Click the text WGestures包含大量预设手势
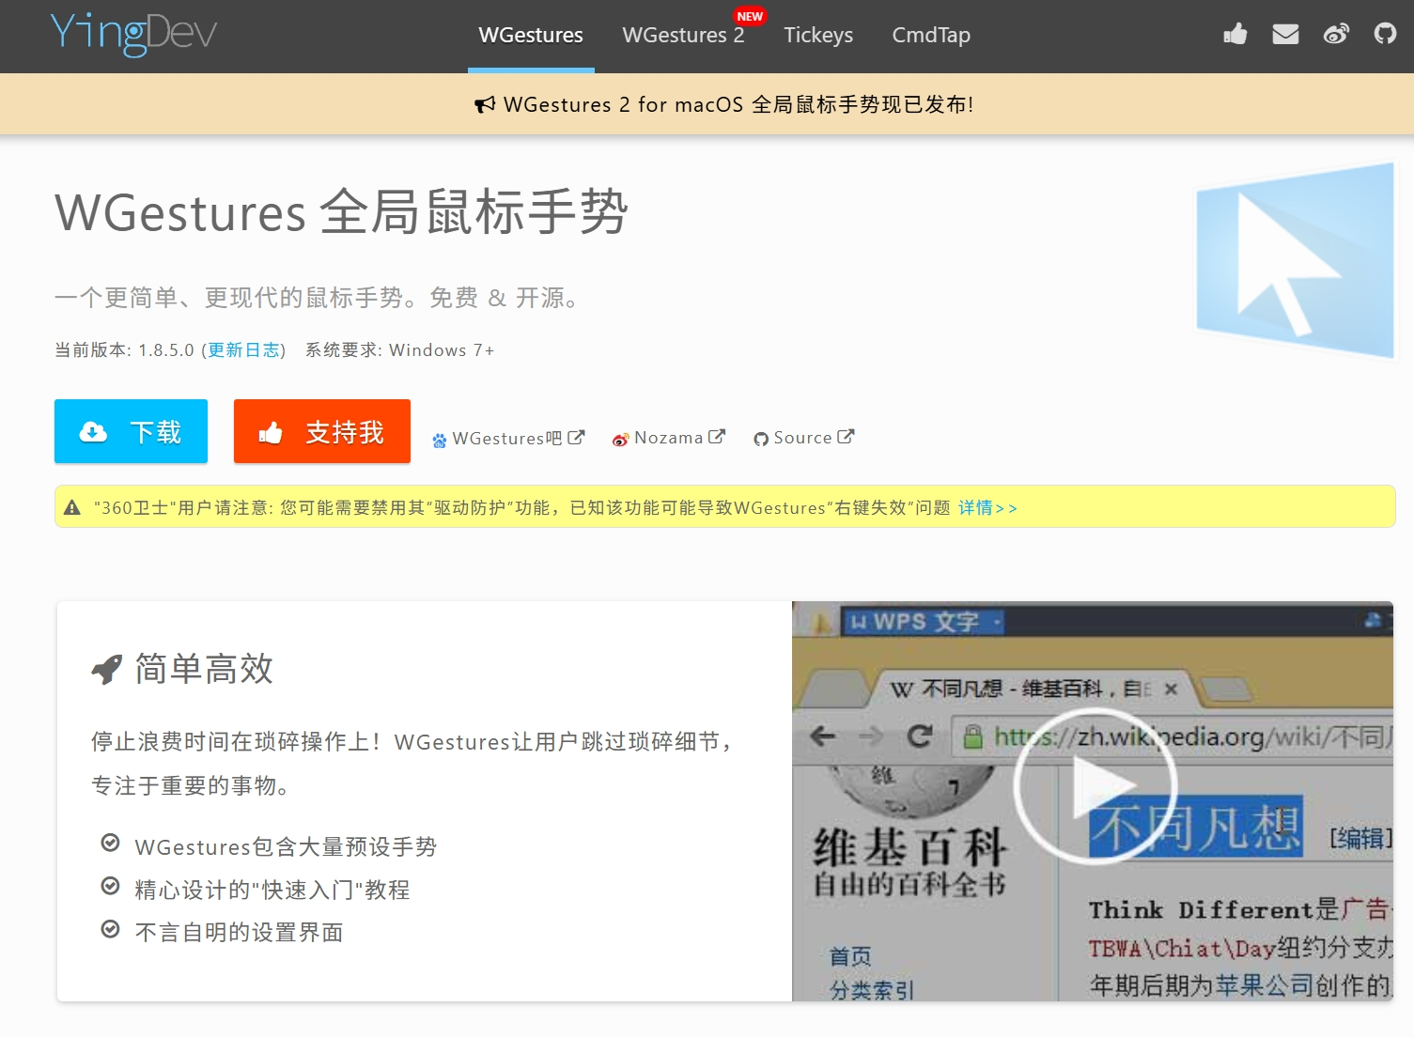1414x1038 pixels. pyautogui.click(x=286, y=847)
